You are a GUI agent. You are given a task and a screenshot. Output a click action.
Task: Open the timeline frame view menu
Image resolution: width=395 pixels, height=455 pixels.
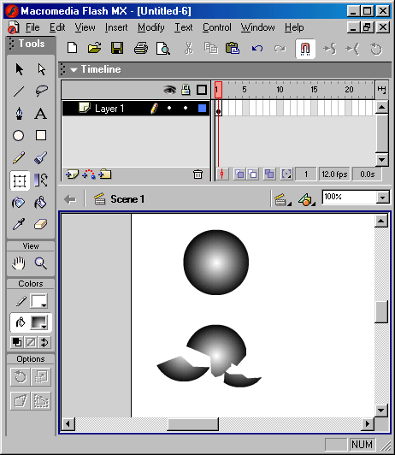(x=382, y=90)
